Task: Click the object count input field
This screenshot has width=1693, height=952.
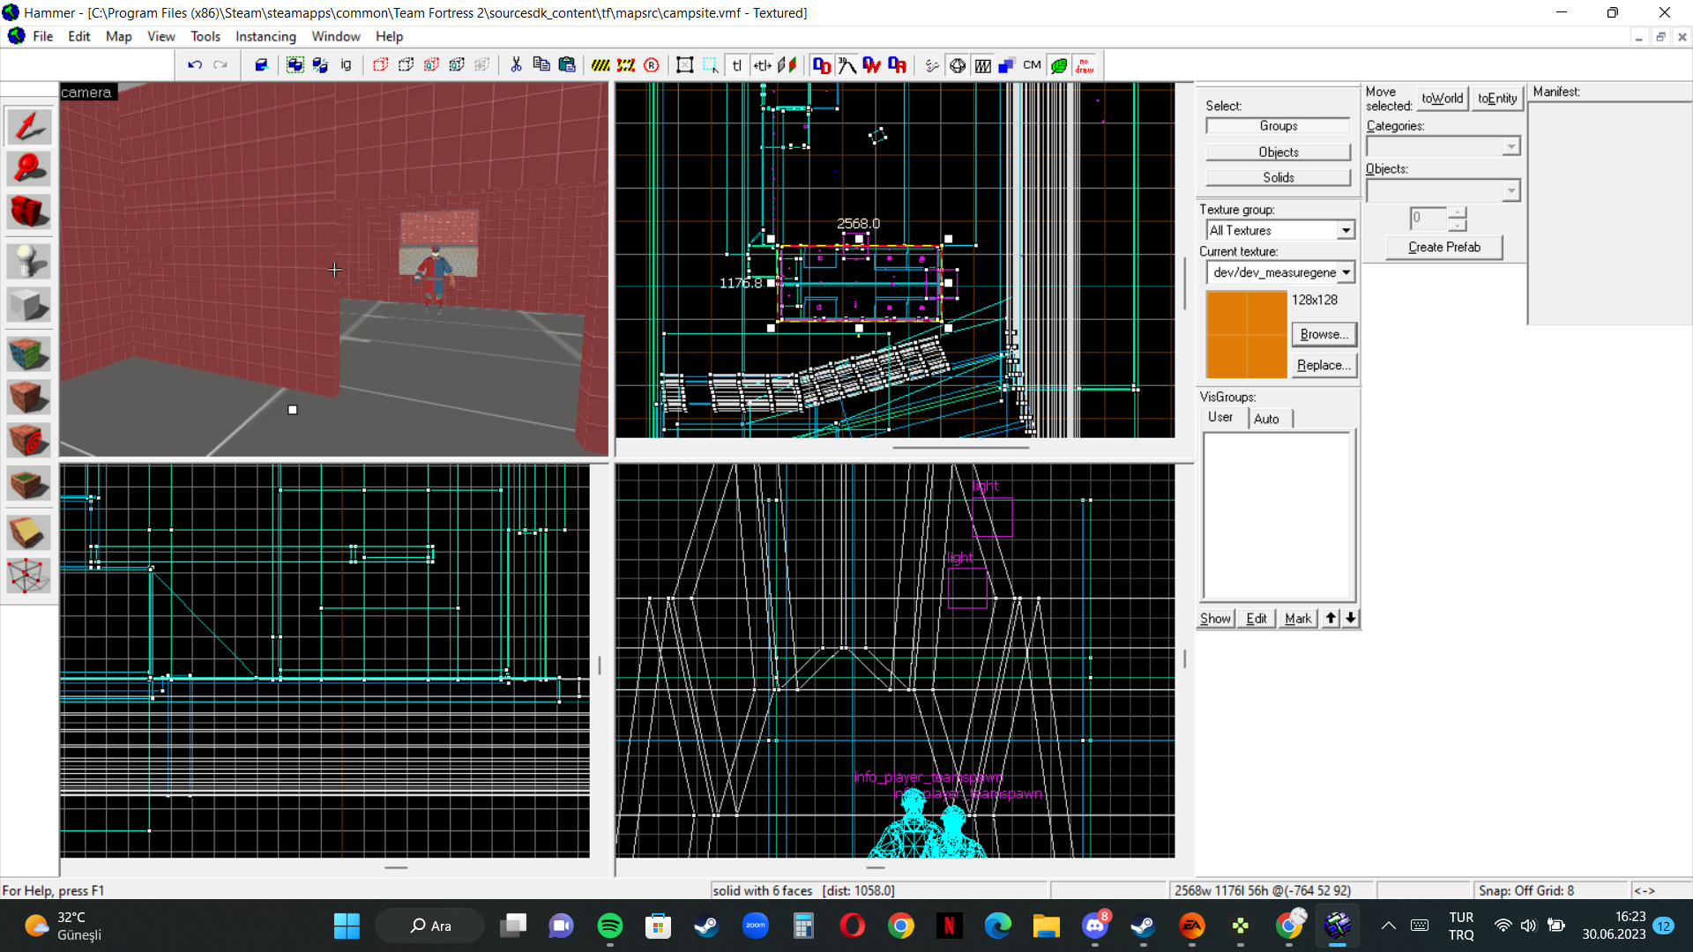Action: coord(1428,218)
